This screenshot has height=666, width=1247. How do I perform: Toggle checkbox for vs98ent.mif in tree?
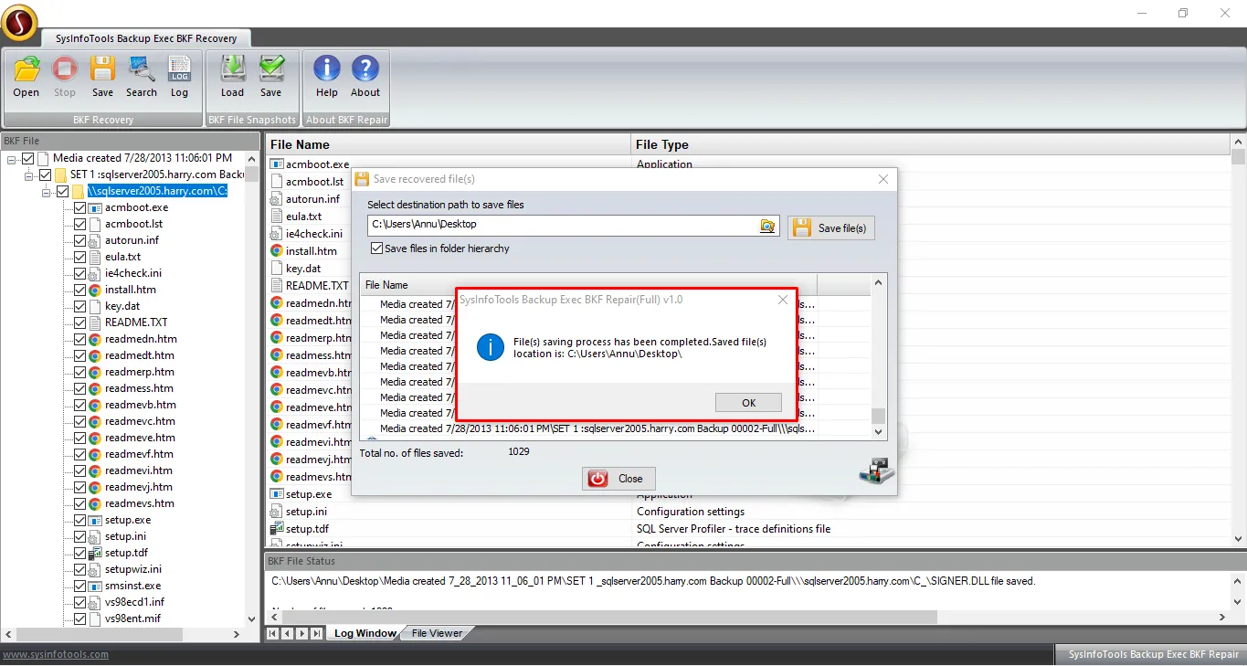pyautogui.click(x=79, y=618)
